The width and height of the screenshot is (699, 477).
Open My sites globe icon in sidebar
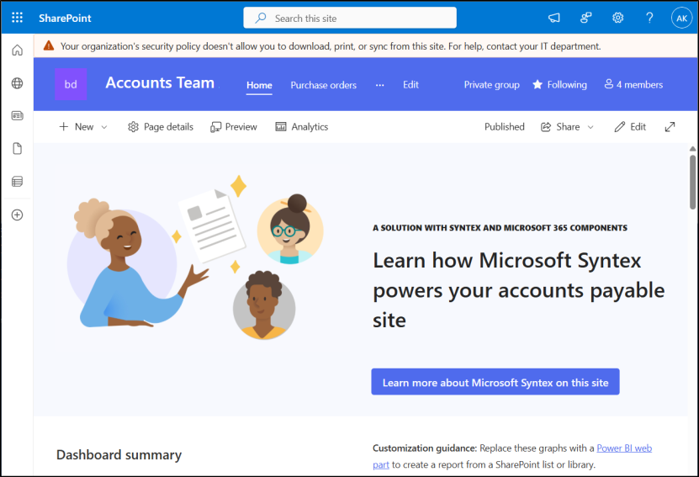17,83
